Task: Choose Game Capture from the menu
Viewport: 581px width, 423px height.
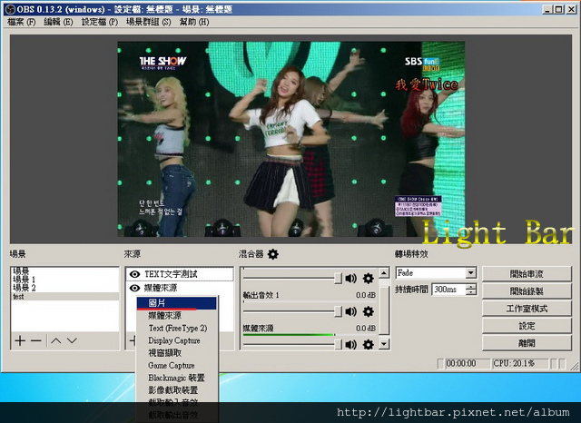Action: pyautogui.click(x=176, y=365)
